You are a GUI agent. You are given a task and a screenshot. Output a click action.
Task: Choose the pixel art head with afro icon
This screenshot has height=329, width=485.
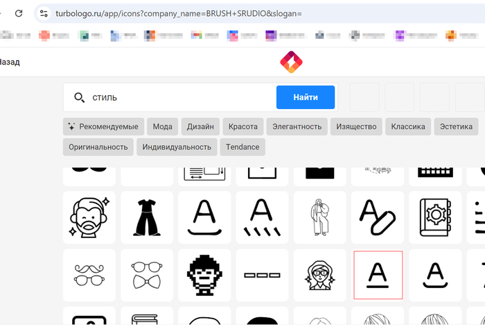click(x=204, y=275)
